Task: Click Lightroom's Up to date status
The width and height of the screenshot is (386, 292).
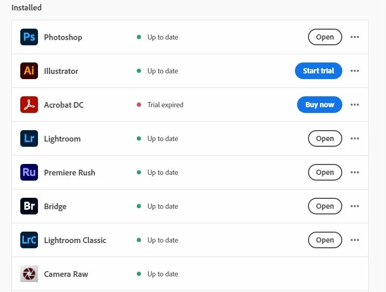Action: click(x=163, y=138)
